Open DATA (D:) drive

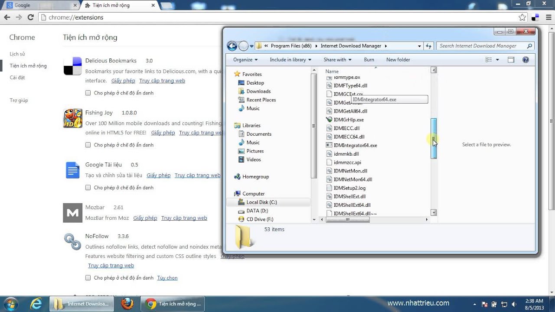[x=253, y=211]
